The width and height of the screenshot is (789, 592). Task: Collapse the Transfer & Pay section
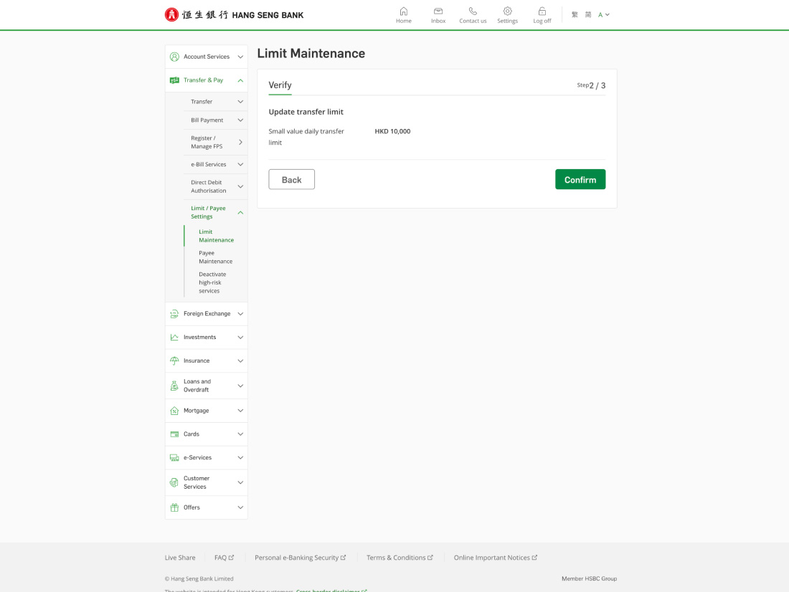[240, 80]
